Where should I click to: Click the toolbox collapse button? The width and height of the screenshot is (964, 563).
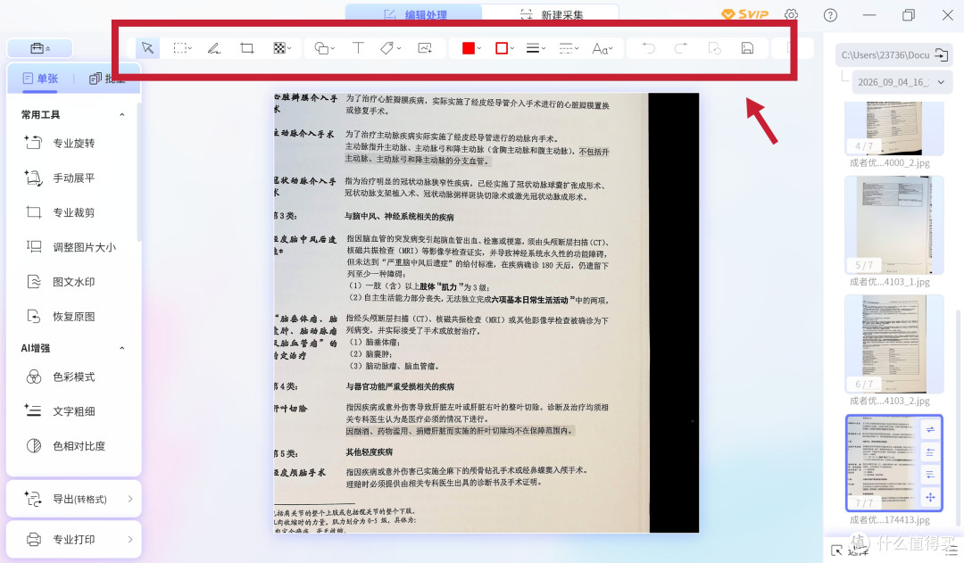click(40, 48)
